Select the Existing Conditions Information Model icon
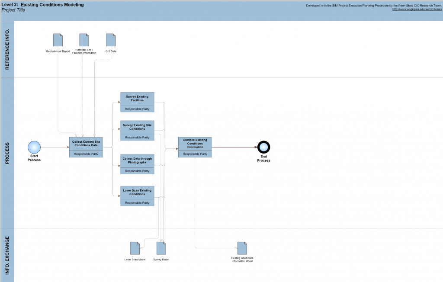443x282 pixels. 242,248
